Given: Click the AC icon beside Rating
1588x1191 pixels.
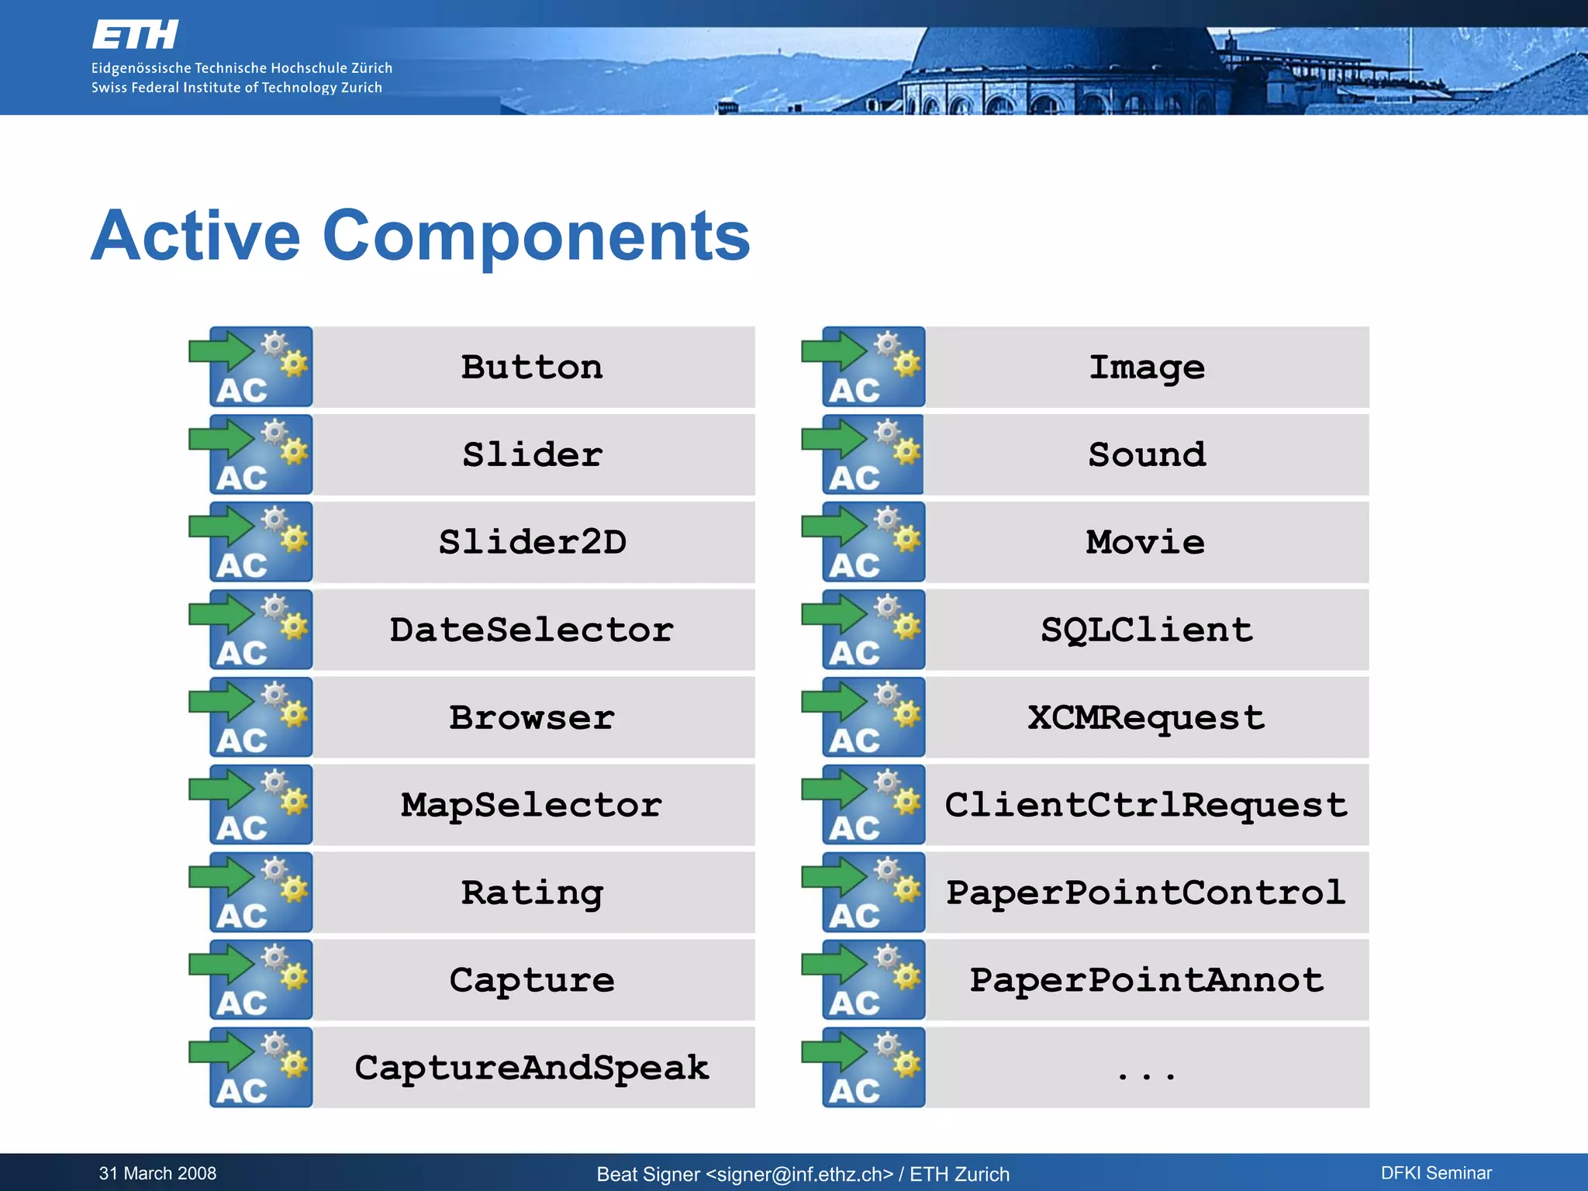Looking at the screenshot, I should click(x=250, y=892).
